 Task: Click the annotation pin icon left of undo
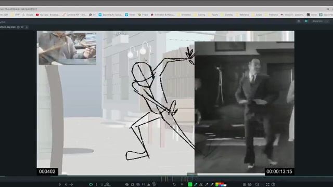pyautogui.click(x=154, y=184)
